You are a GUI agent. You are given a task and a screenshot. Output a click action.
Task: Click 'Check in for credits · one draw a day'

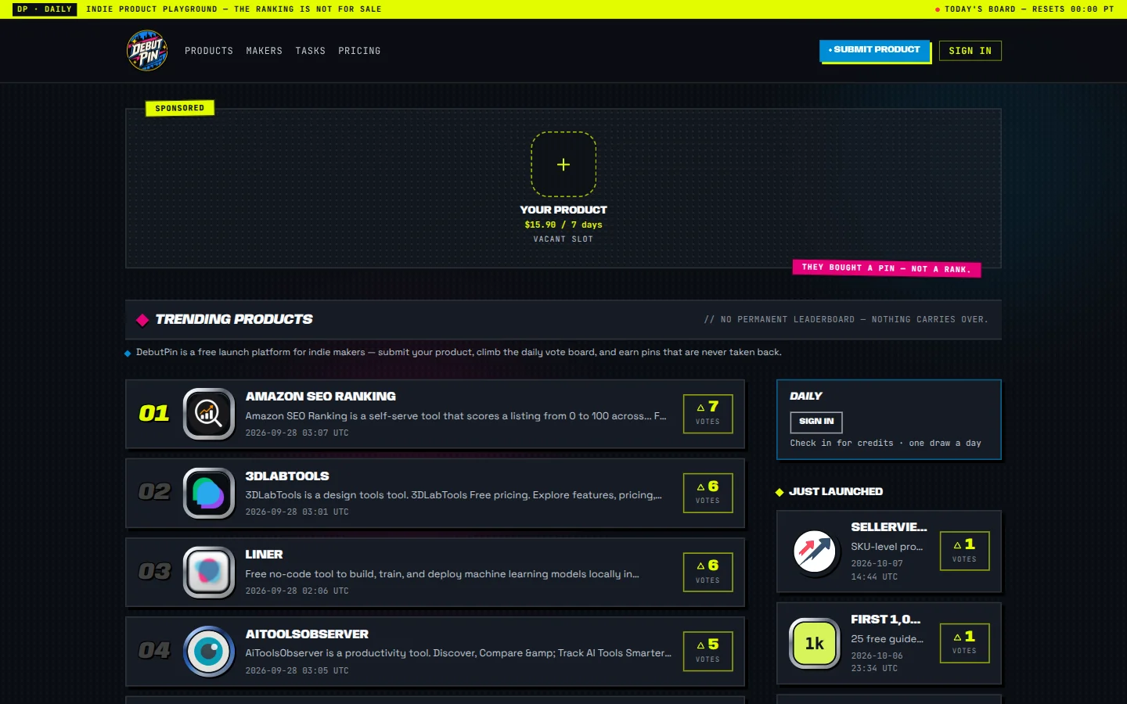coord(886,443)
